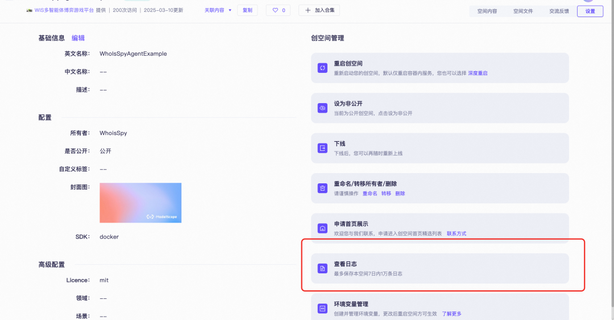Click the 深度重启 link
This screenshot has width=614, height=320.
pyautogui.click(x=478, y=73)
